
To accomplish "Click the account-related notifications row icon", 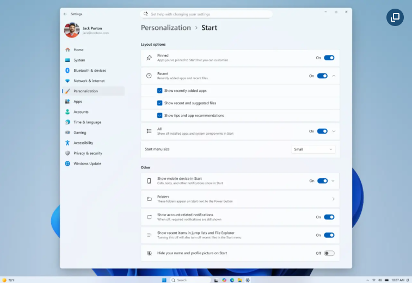I will (x=149, y=217).
